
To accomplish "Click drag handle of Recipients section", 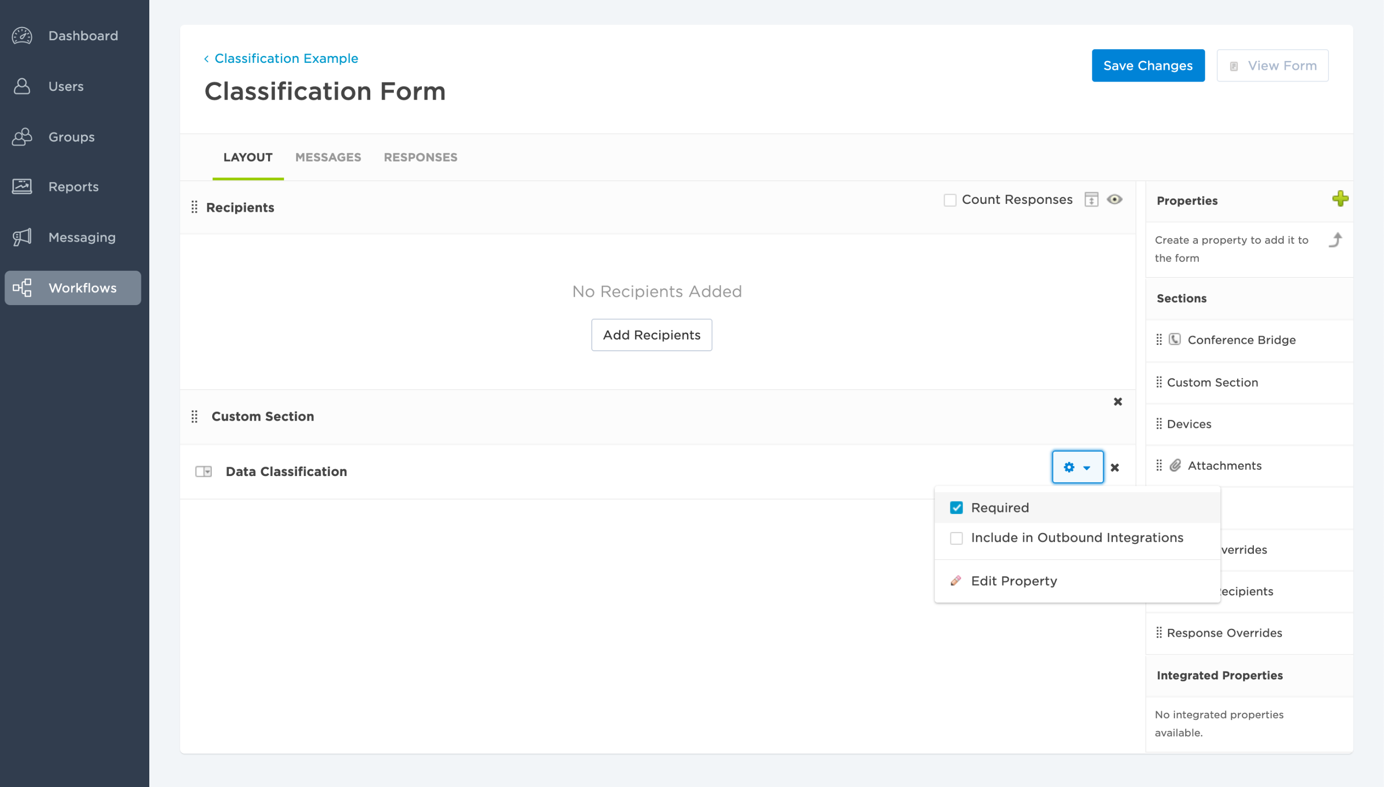I will tap(194, 207).
